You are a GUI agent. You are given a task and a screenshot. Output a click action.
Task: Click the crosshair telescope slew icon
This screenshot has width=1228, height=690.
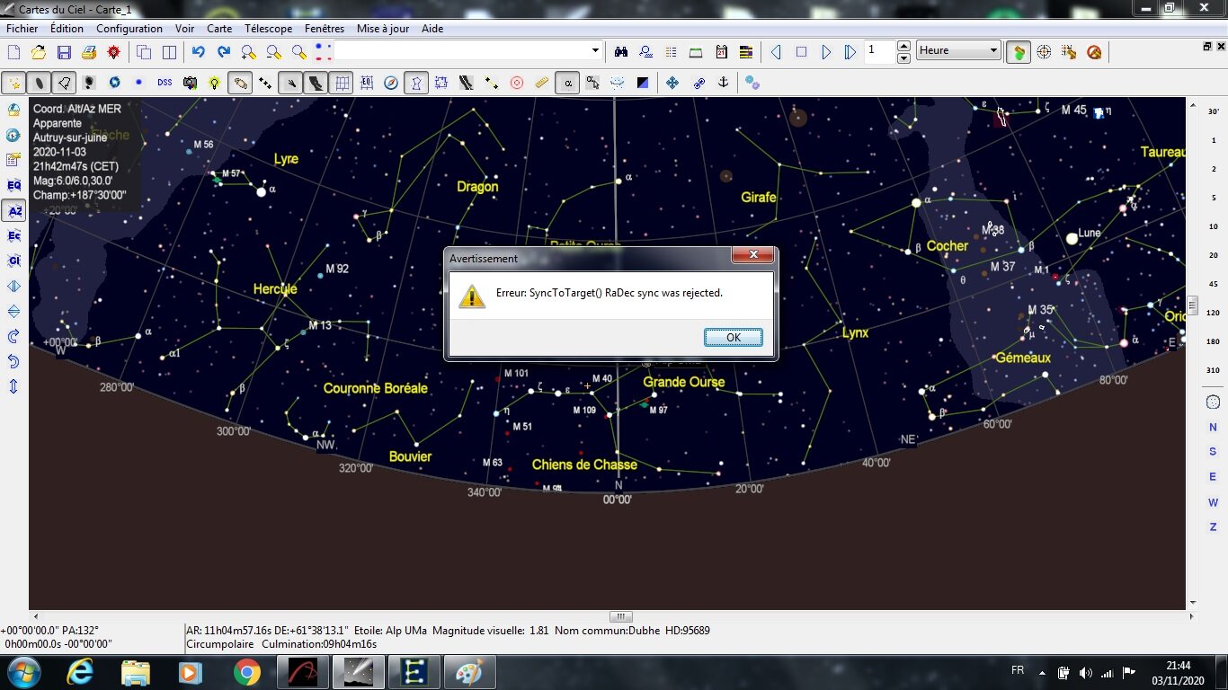pos(1044,52)
